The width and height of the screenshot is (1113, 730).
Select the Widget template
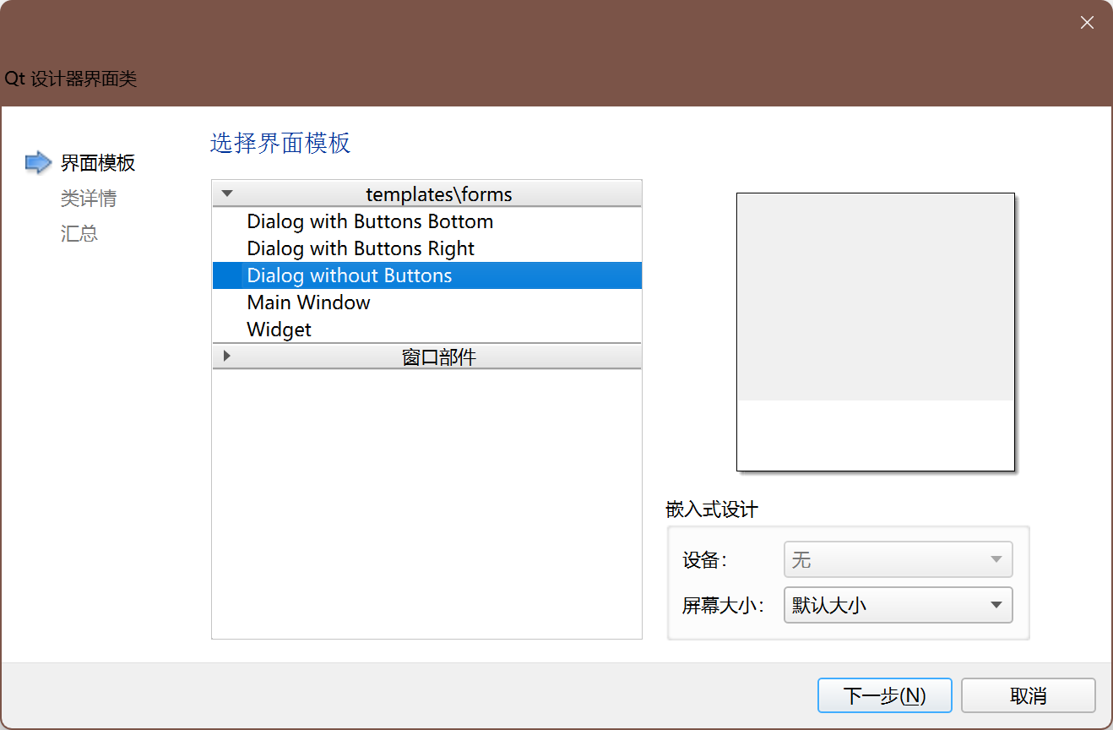(426, 330)
